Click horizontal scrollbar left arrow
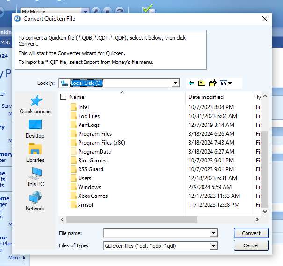Viewport: 283px width, 266px height. [x=62, y=219]
